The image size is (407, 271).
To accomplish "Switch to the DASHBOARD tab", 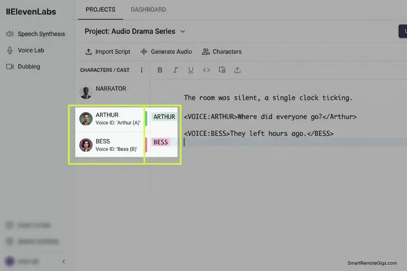I will tap(148, 10).
